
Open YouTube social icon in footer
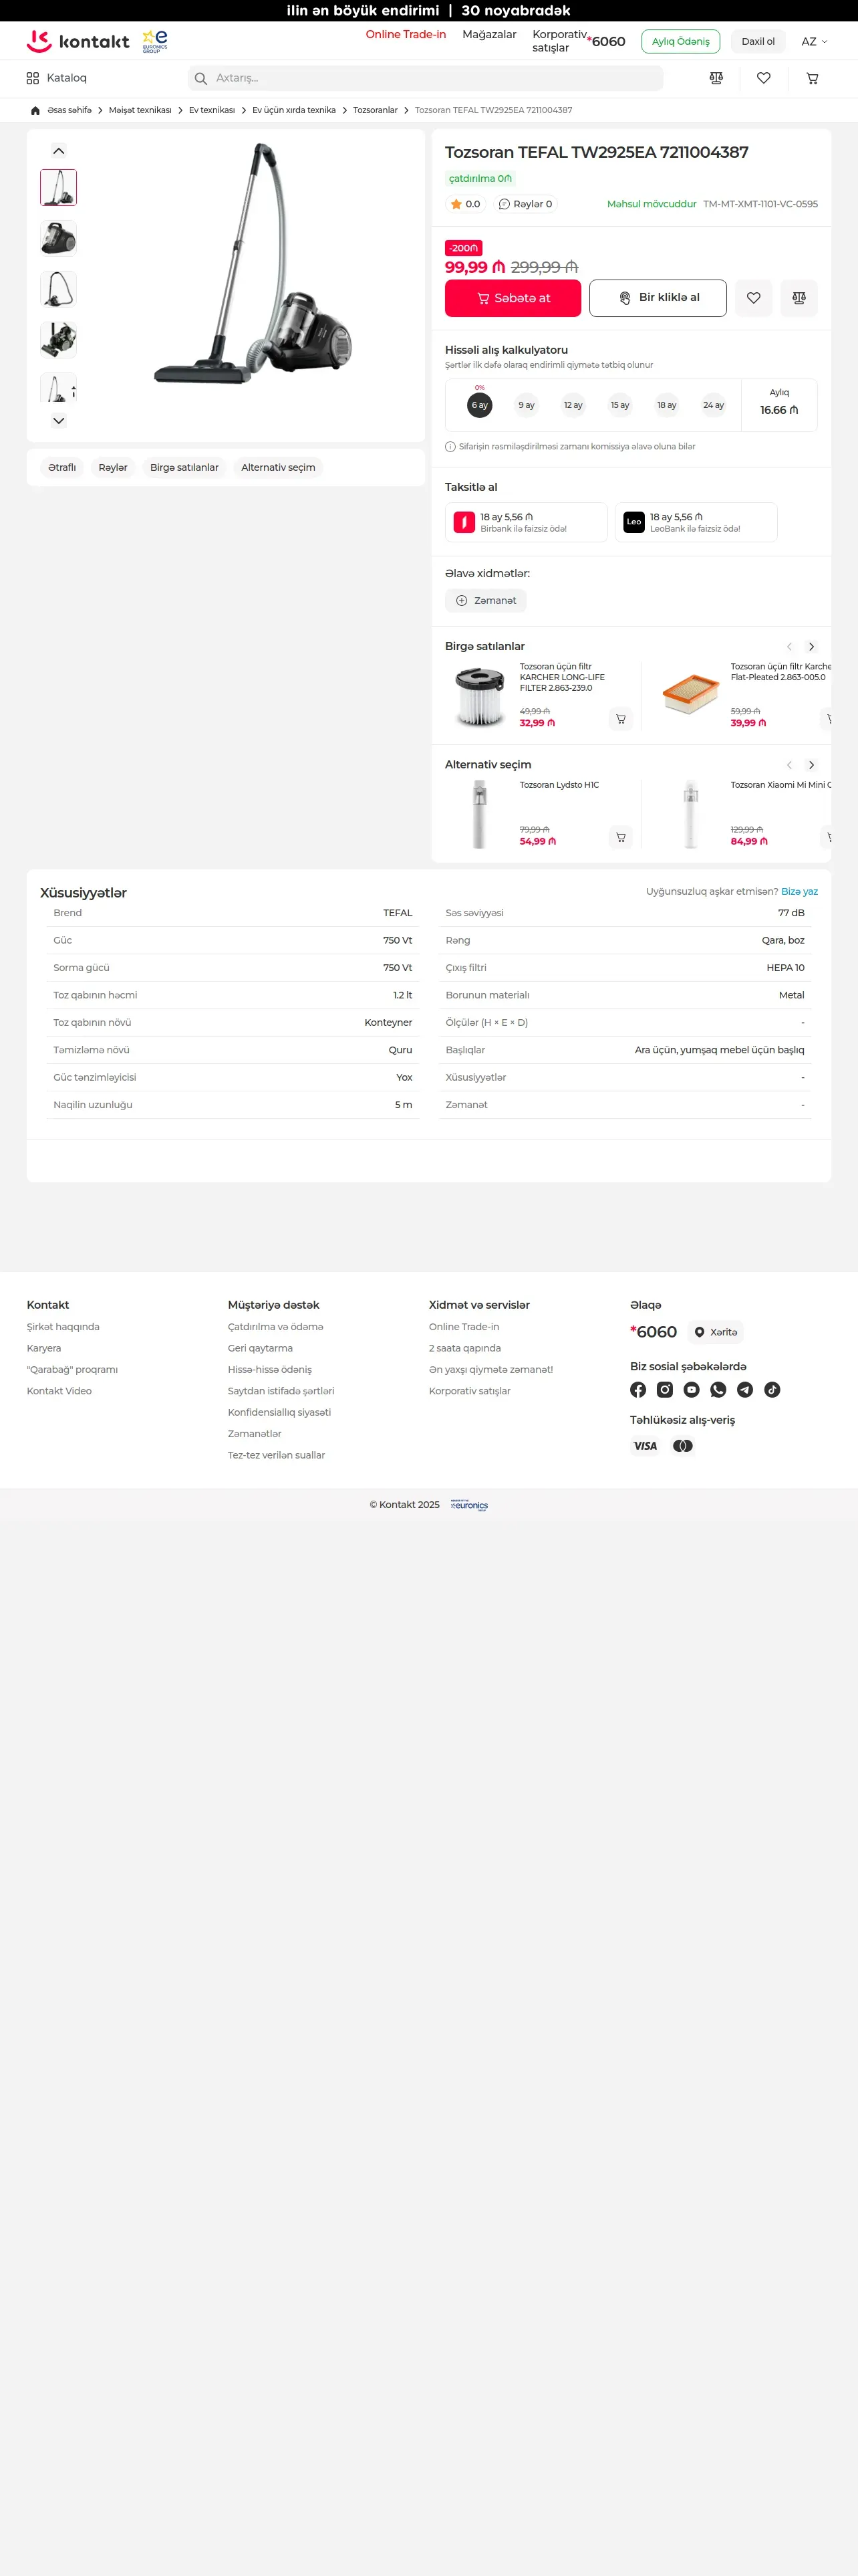pos(691,1389)
